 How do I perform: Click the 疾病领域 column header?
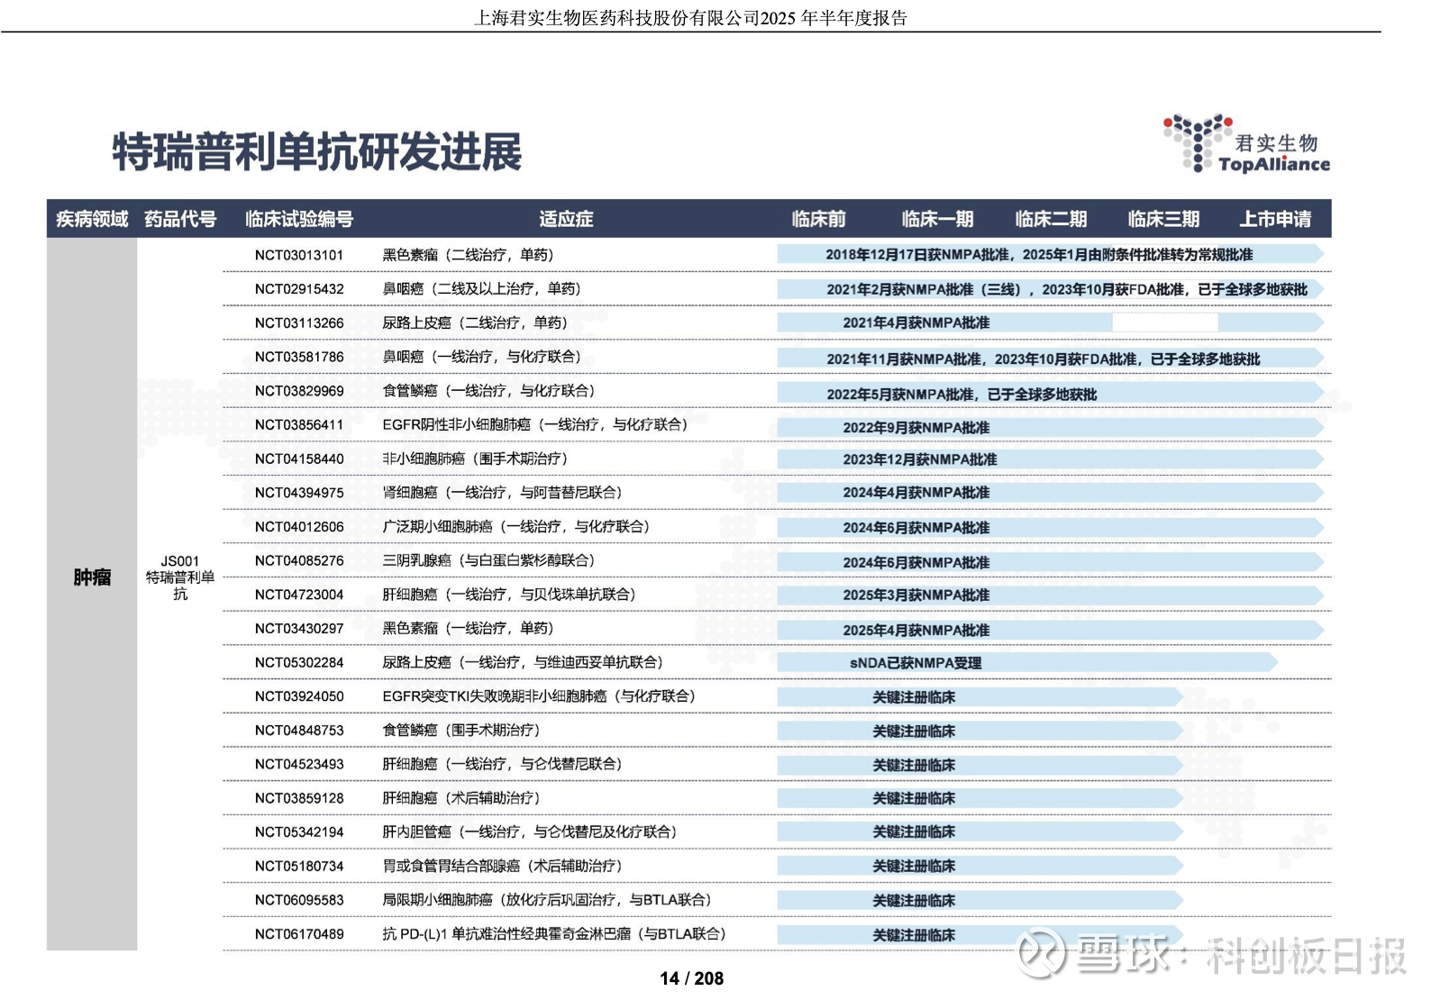tap(92, 219)
